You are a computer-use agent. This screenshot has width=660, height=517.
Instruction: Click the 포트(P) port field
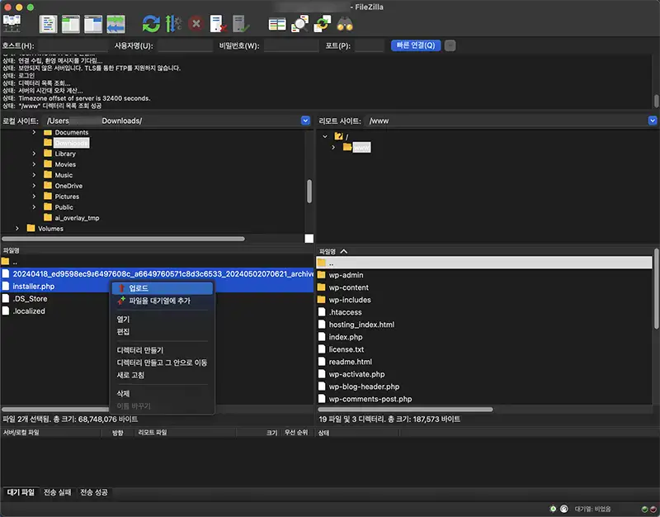369,45
